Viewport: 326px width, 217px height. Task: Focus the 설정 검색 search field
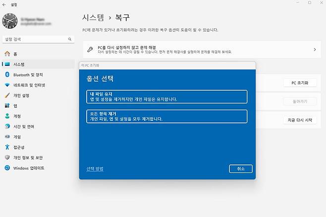38,39
